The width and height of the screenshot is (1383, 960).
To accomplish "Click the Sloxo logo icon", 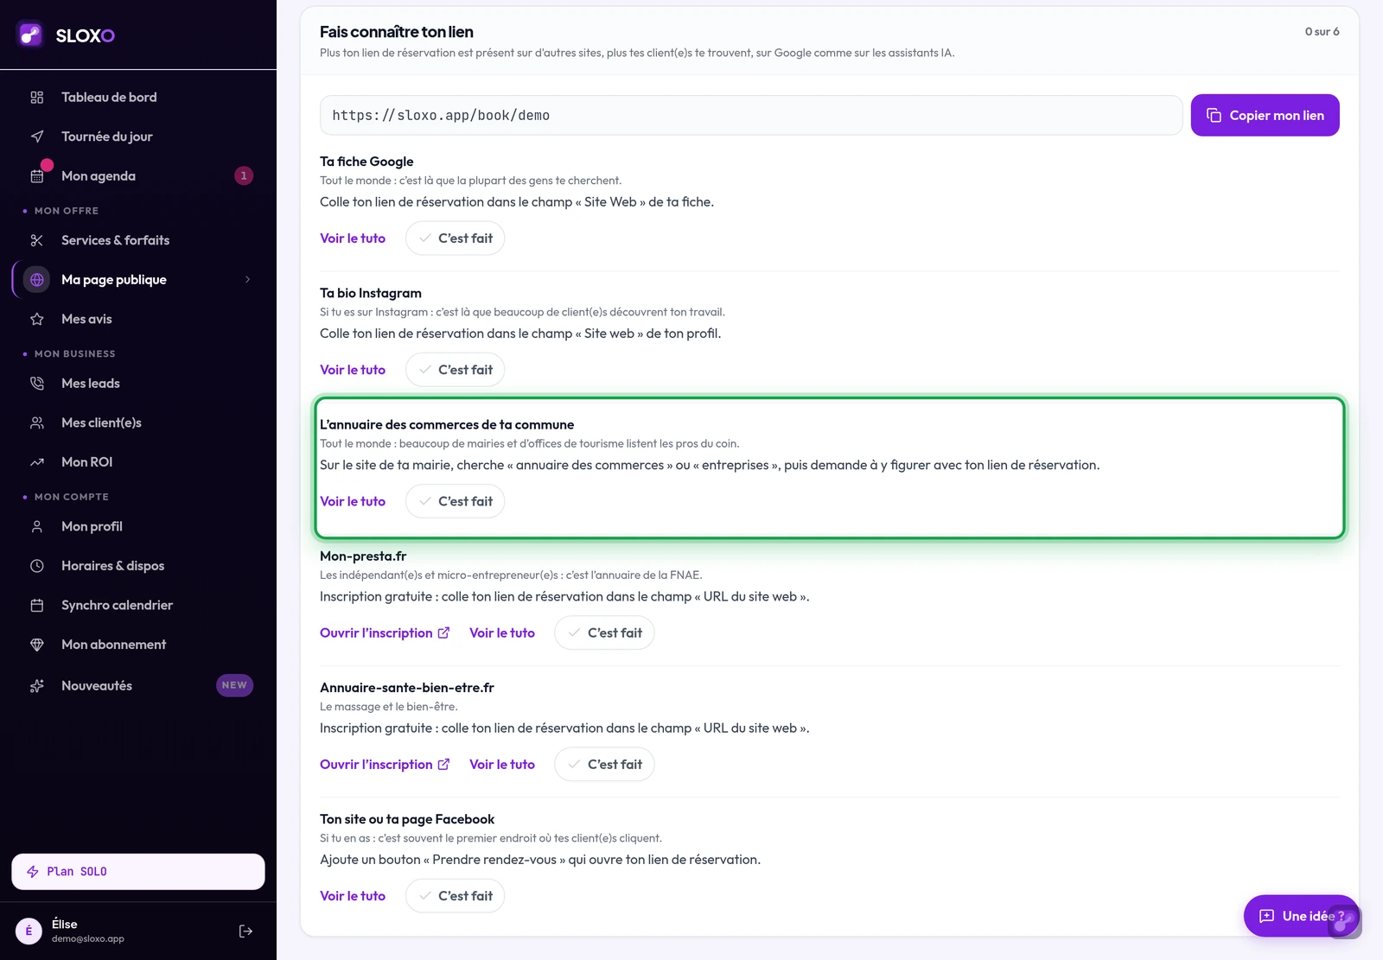I will click(x=30, y=35).
